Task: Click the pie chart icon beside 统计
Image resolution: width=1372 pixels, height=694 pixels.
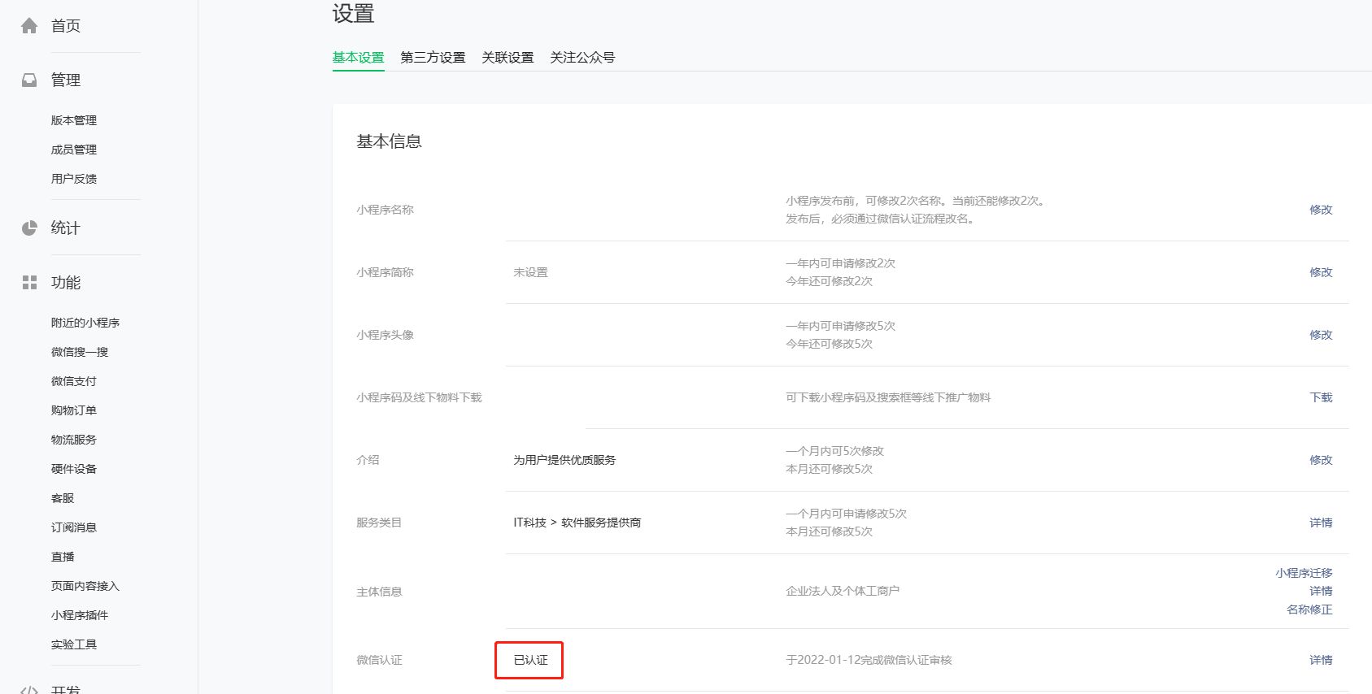Action: pyautogui.click(x=29, y=228)
